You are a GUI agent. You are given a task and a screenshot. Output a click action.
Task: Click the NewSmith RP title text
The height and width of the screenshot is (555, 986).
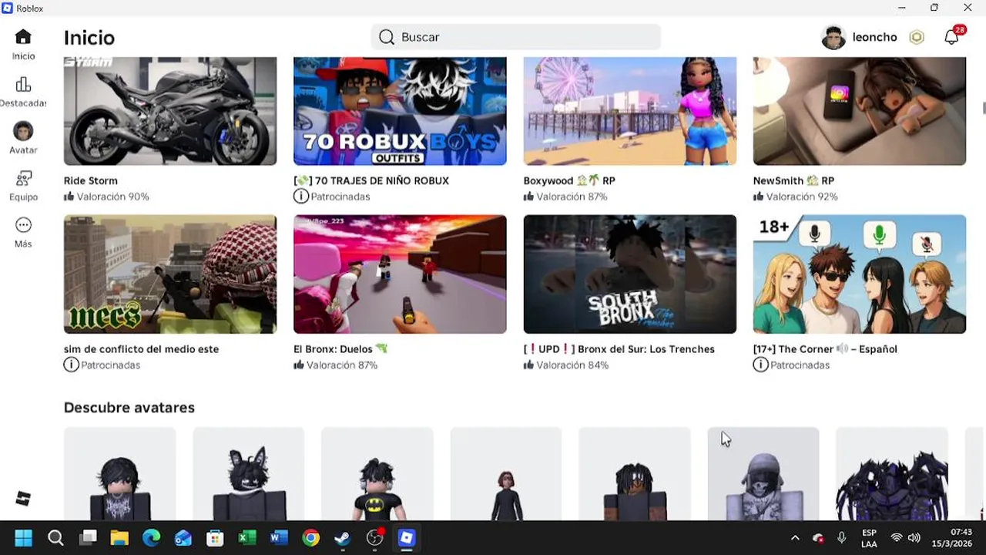[x=793, y=180]
